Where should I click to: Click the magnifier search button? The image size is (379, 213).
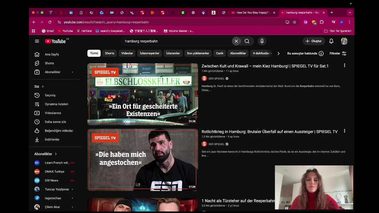click(x=247, y=41)
